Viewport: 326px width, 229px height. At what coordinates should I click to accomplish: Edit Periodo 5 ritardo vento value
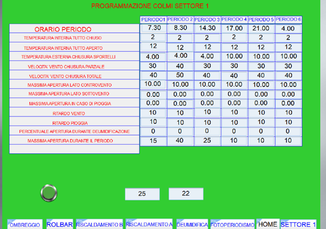[262, 112]
